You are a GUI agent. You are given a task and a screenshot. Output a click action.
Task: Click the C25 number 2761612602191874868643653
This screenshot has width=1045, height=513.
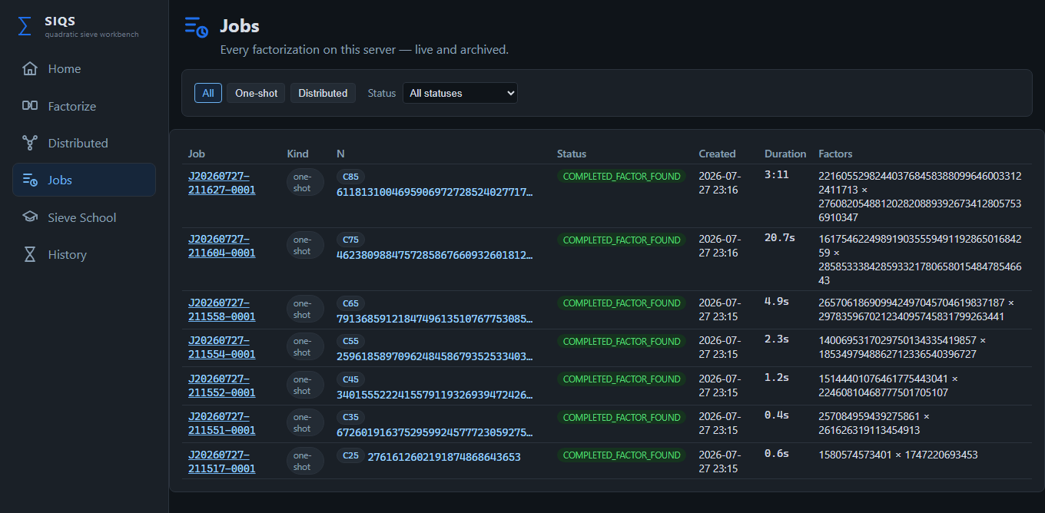444,457
